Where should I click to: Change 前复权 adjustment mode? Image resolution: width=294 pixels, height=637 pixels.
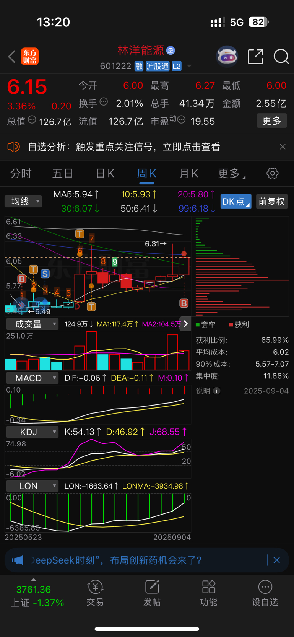[271, 201]
